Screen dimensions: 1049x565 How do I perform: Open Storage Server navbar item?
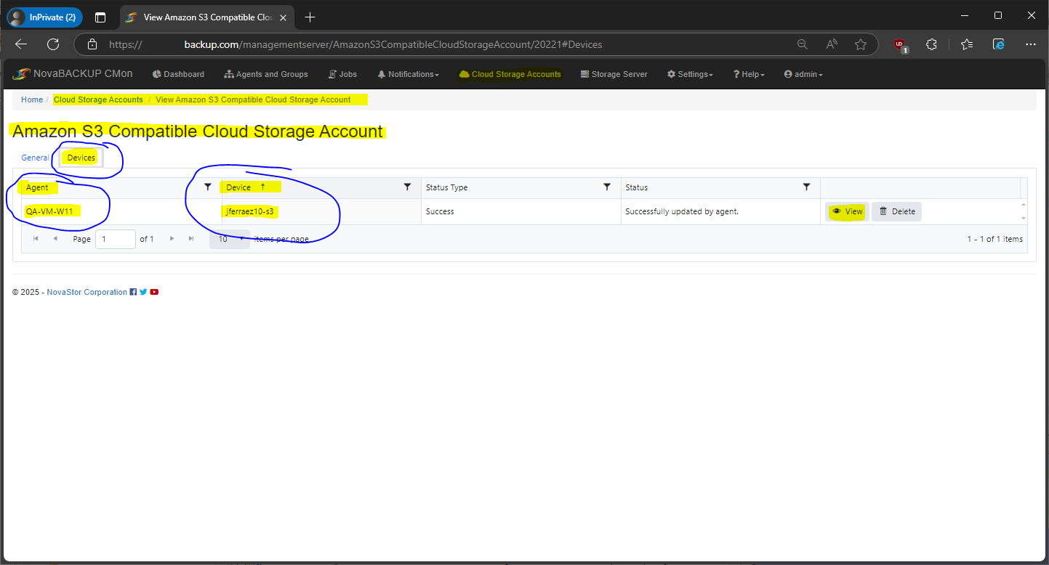[614, 74]
